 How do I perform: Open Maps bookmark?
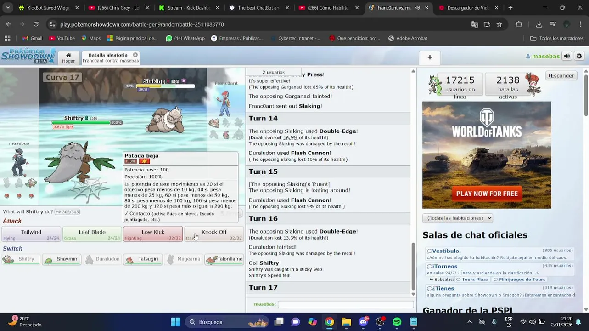[91, 38]
